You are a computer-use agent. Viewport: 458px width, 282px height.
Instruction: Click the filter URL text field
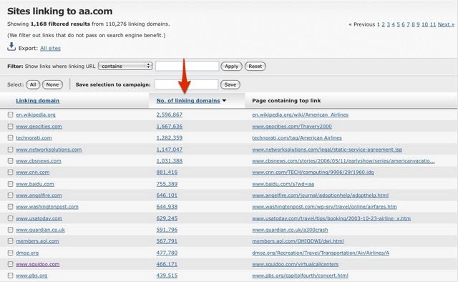[x=187, y=66]
